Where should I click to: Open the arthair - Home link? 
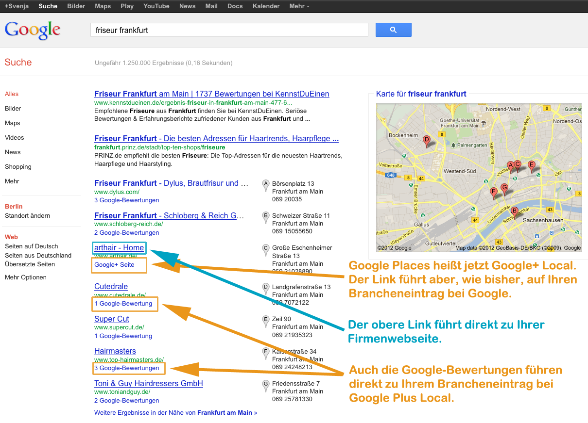click(119, 248)
